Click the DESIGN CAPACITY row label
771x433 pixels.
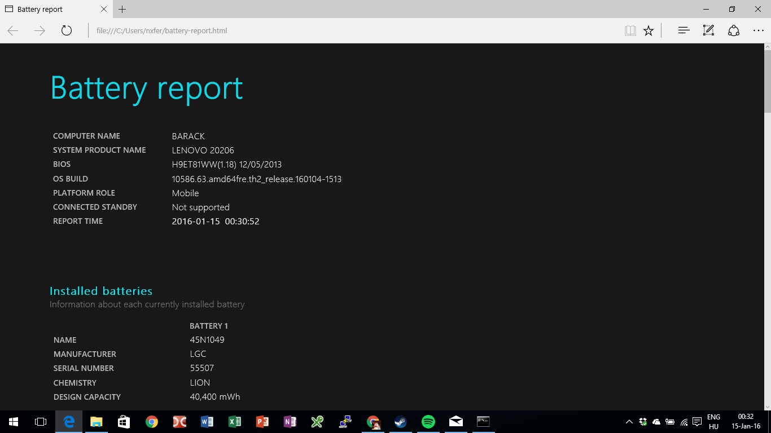(x=87, y=397)
